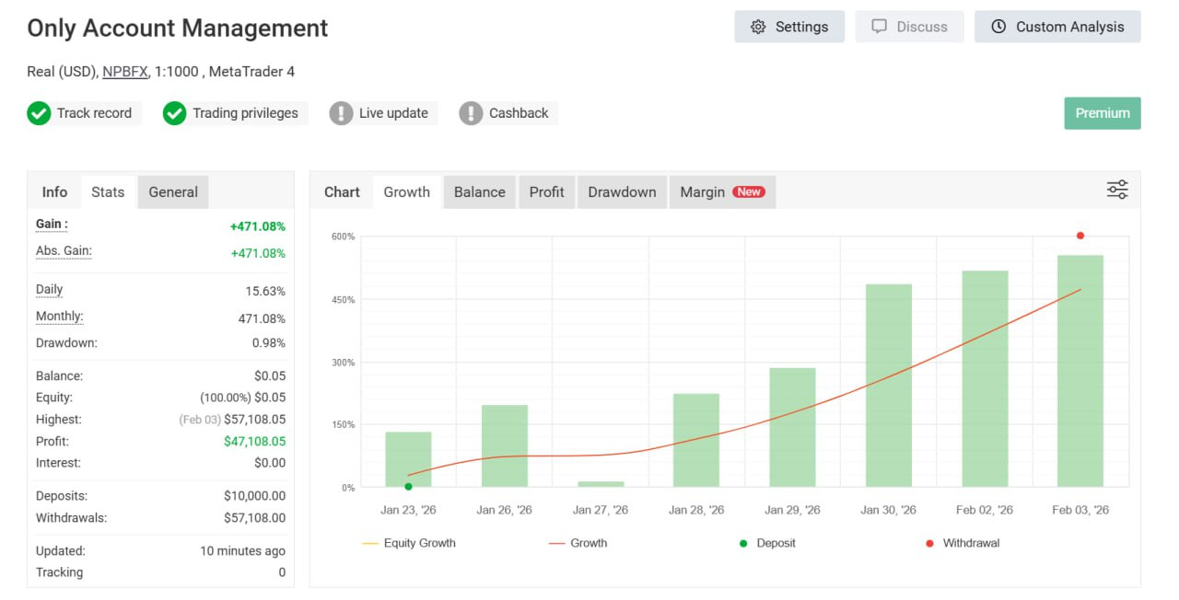Open the Margin tab marked New

(721, 192)
